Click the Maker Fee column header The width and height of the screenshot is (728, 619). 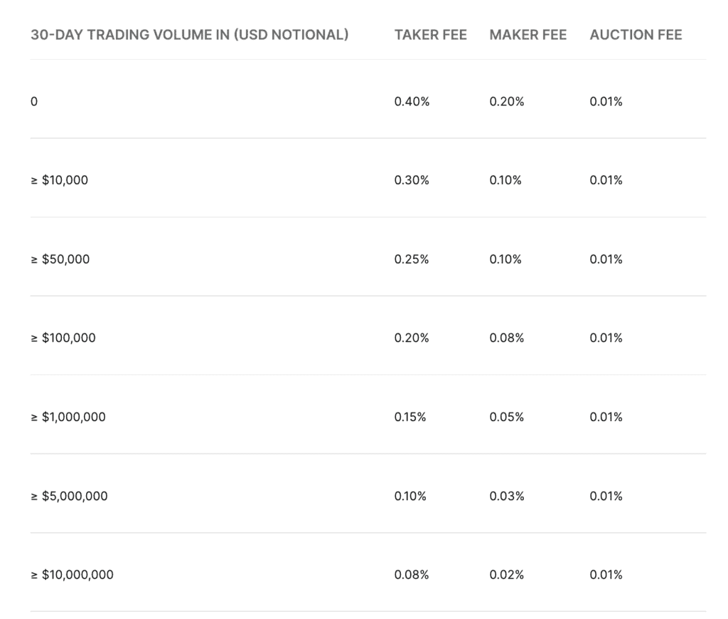tap(528, 35)
